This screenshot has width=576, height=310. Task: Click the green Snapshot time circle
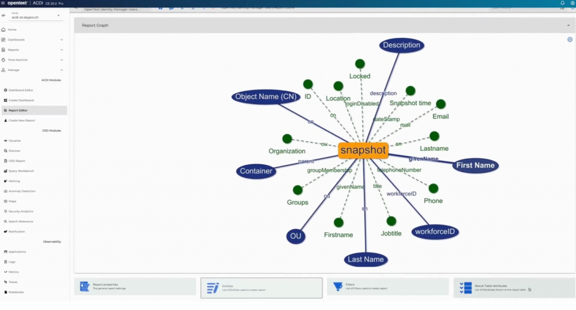[410, 91]
